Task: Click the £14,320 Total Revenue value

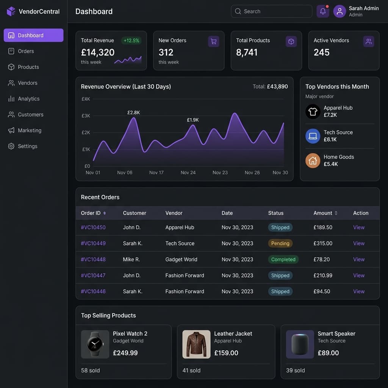Action: tap(98, 52)
